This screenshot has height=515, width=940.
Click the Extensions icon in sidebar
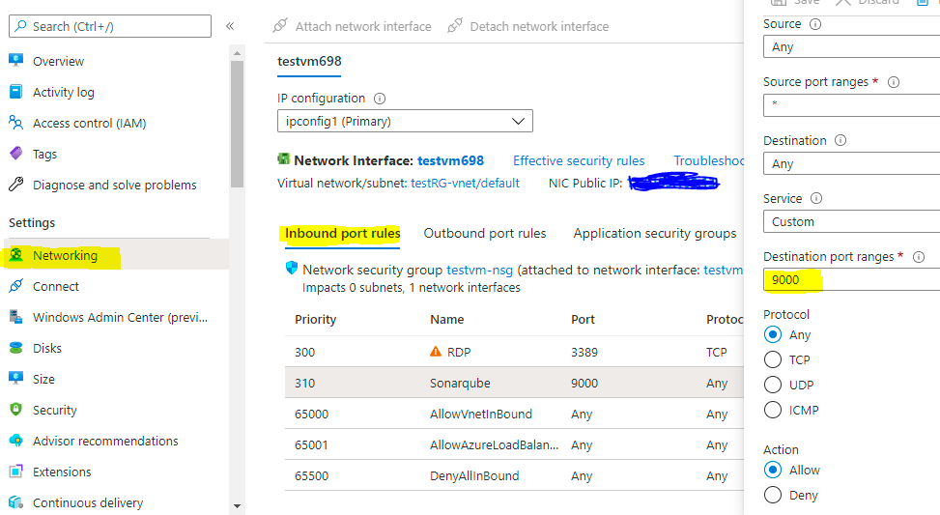coord(15,472)
